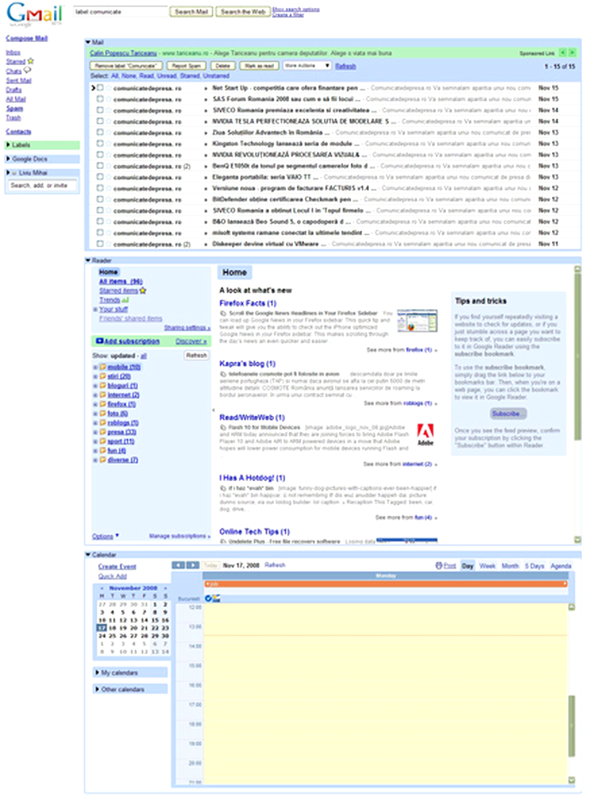The height and width of the screenshot is (797, 594).
Task: Click the star icon beside Starred in sidebar
Action: point(30,61)
